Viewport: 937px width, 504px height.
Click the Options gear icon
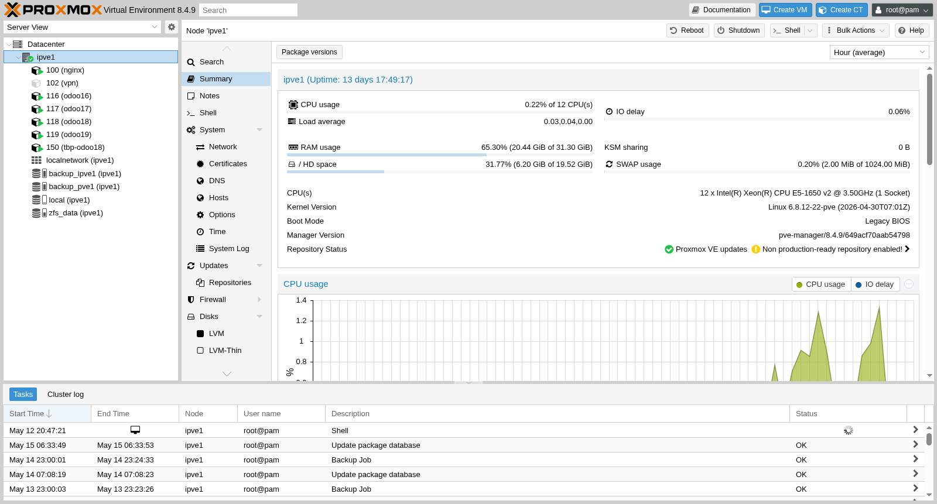[200, 215]
